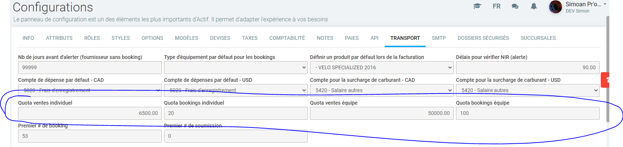623x147 pixels.
Task: Click the red help tab icon
Action: coord(605,80)
